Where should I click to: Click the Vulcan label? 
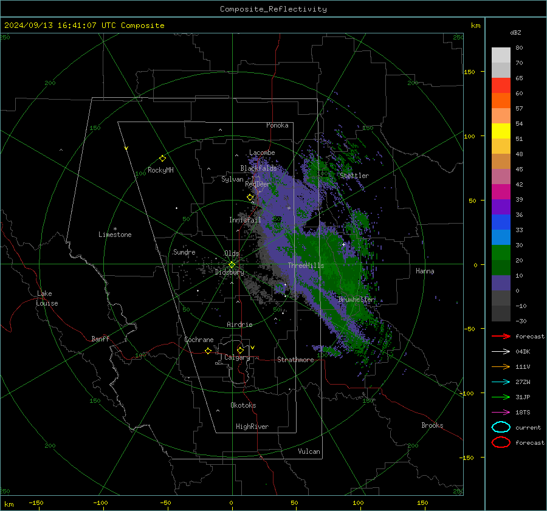309,451
